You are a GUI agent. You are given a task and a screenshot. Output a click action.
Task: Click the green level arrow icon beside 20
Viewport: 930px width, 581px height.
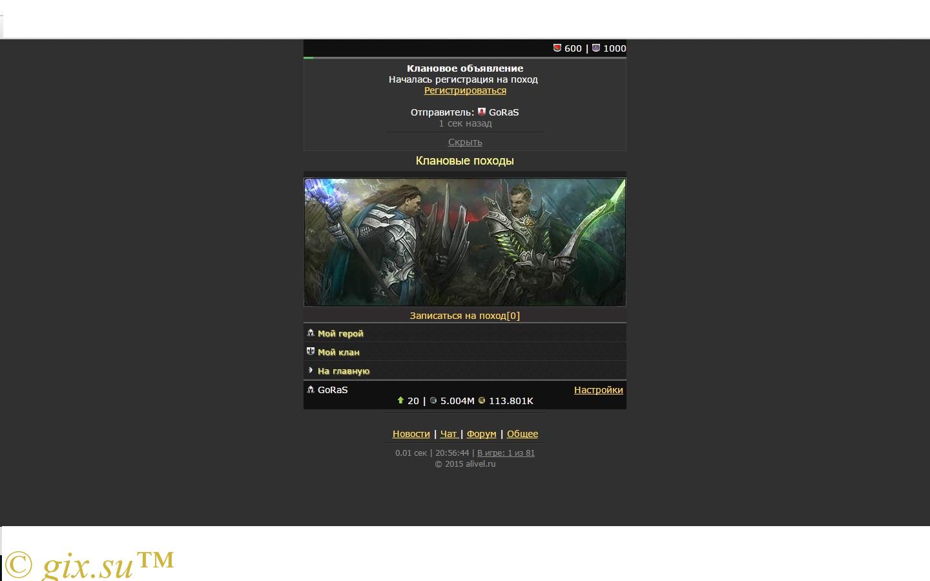point(400,400)
